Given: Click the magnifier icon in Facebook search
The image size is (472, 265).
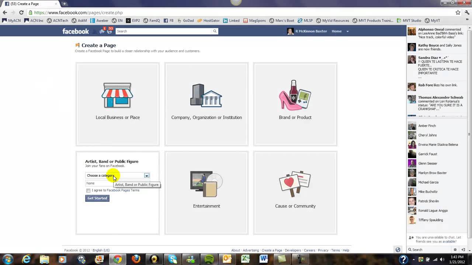Looking at the screenshot, I should [215, 31].
